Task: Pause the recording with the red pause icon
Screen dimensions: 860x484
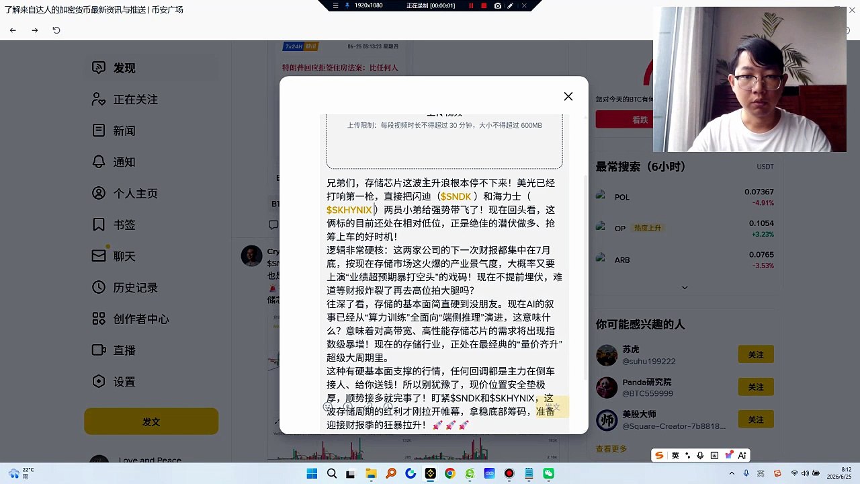Action: coord(471,5)
